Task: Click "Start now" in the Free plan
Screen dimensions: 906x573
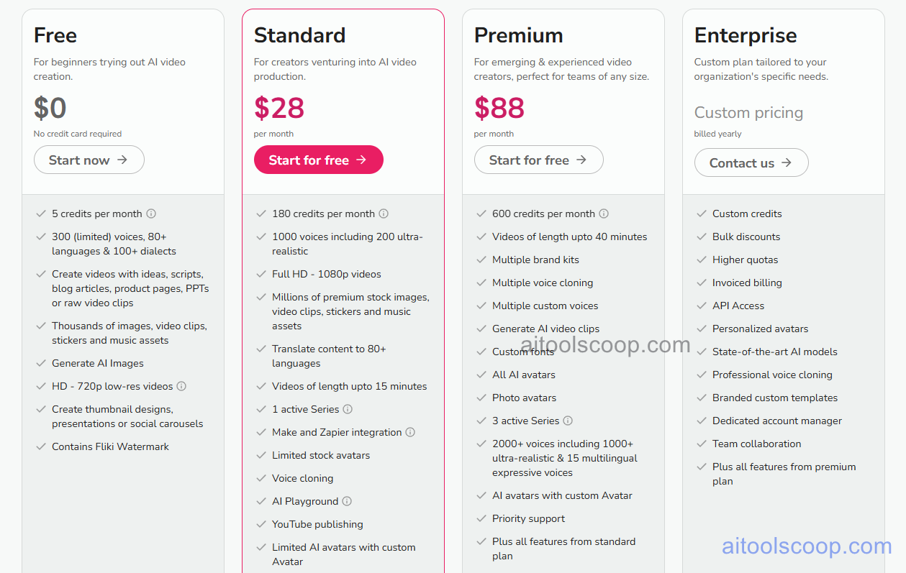Action: (89, 160)
